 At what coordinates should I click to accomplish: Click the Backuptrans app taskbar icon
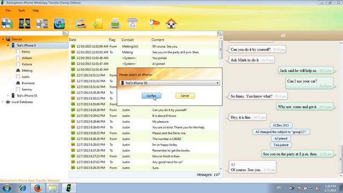click(69, 188)
